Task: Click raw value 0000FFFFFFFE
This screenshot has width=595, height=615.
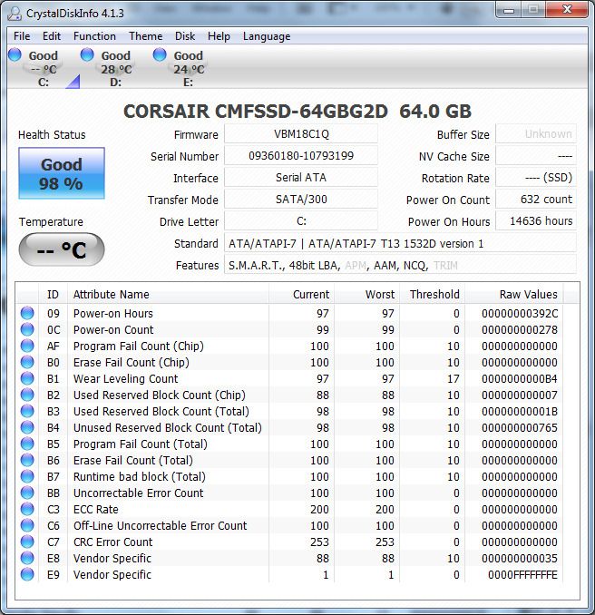Action: click(522, 574)
